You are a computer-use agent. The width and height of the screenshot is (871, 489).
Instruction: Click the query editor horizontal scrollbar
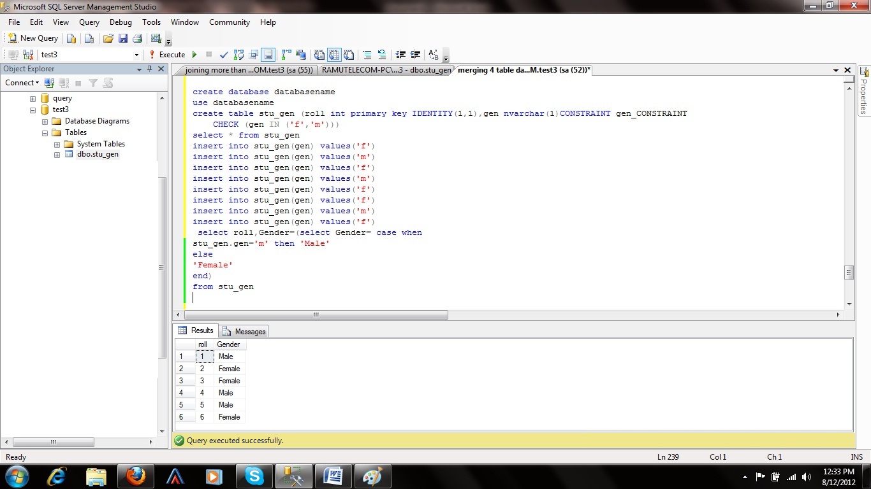click(316, 315)
